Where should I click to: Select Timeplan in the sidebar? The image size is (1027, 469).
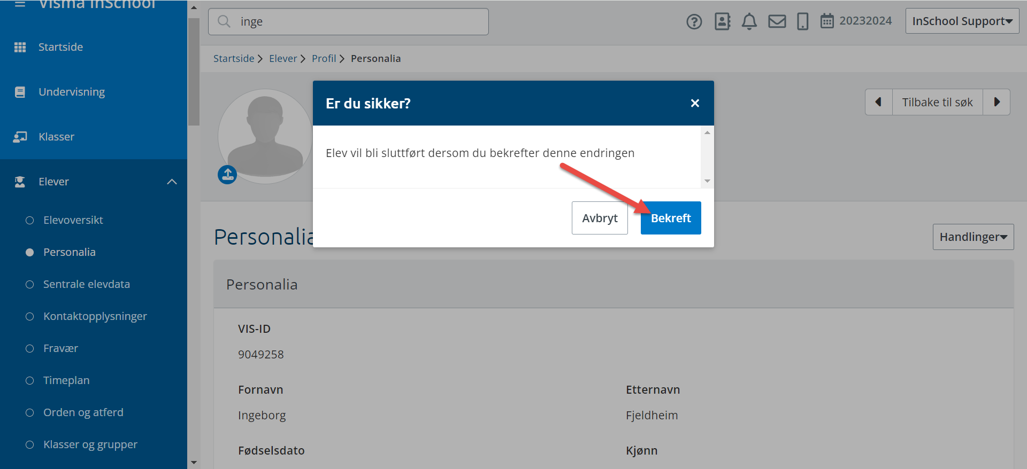pos(66,380)
